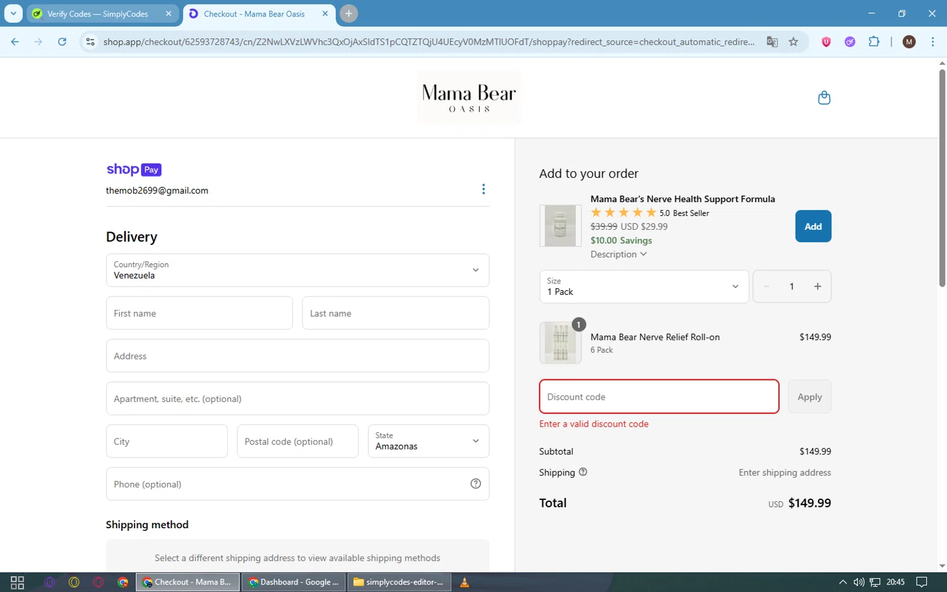Open State dropdown showing Amazonas

click(x=428, y=441)
